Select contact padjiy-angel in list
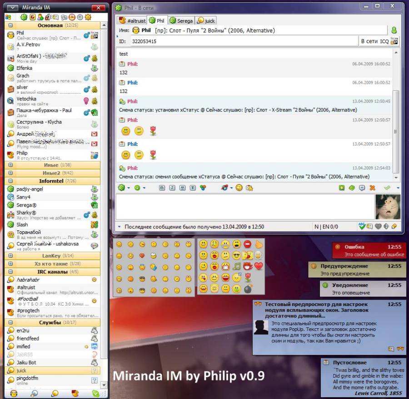Screen dimensions: 409x399 pyautogui.click(x=52, y=189)
